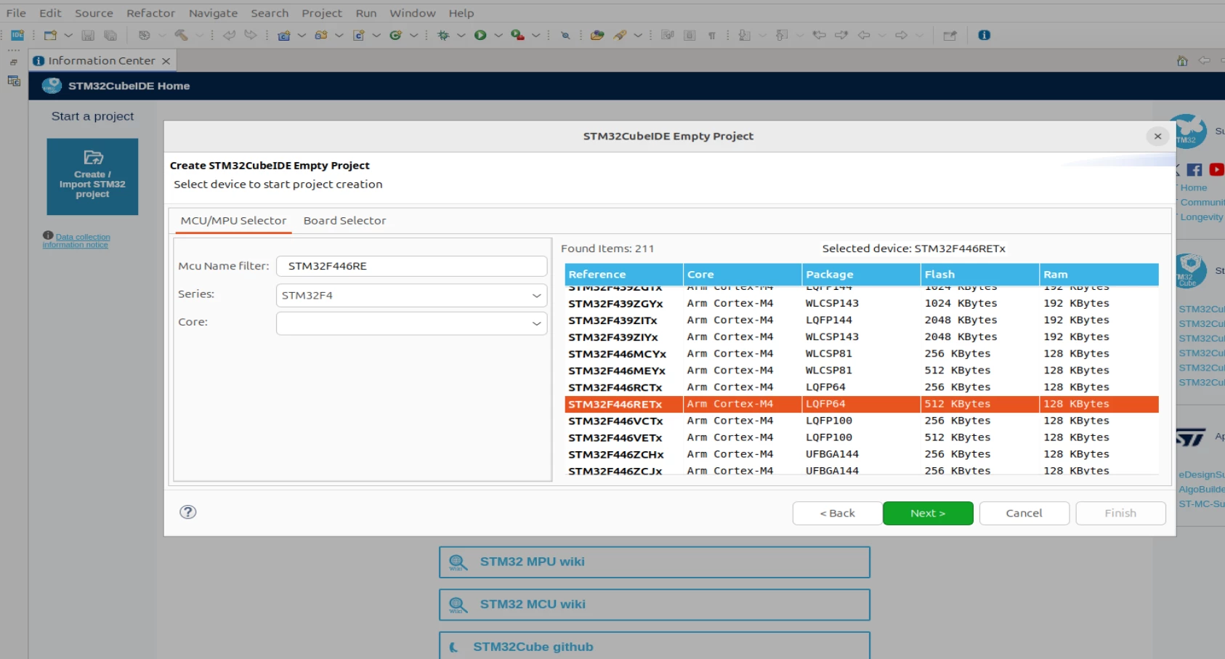Open the File menu
The width and height of the screenshot is (1225, 659).
(16, 13)
